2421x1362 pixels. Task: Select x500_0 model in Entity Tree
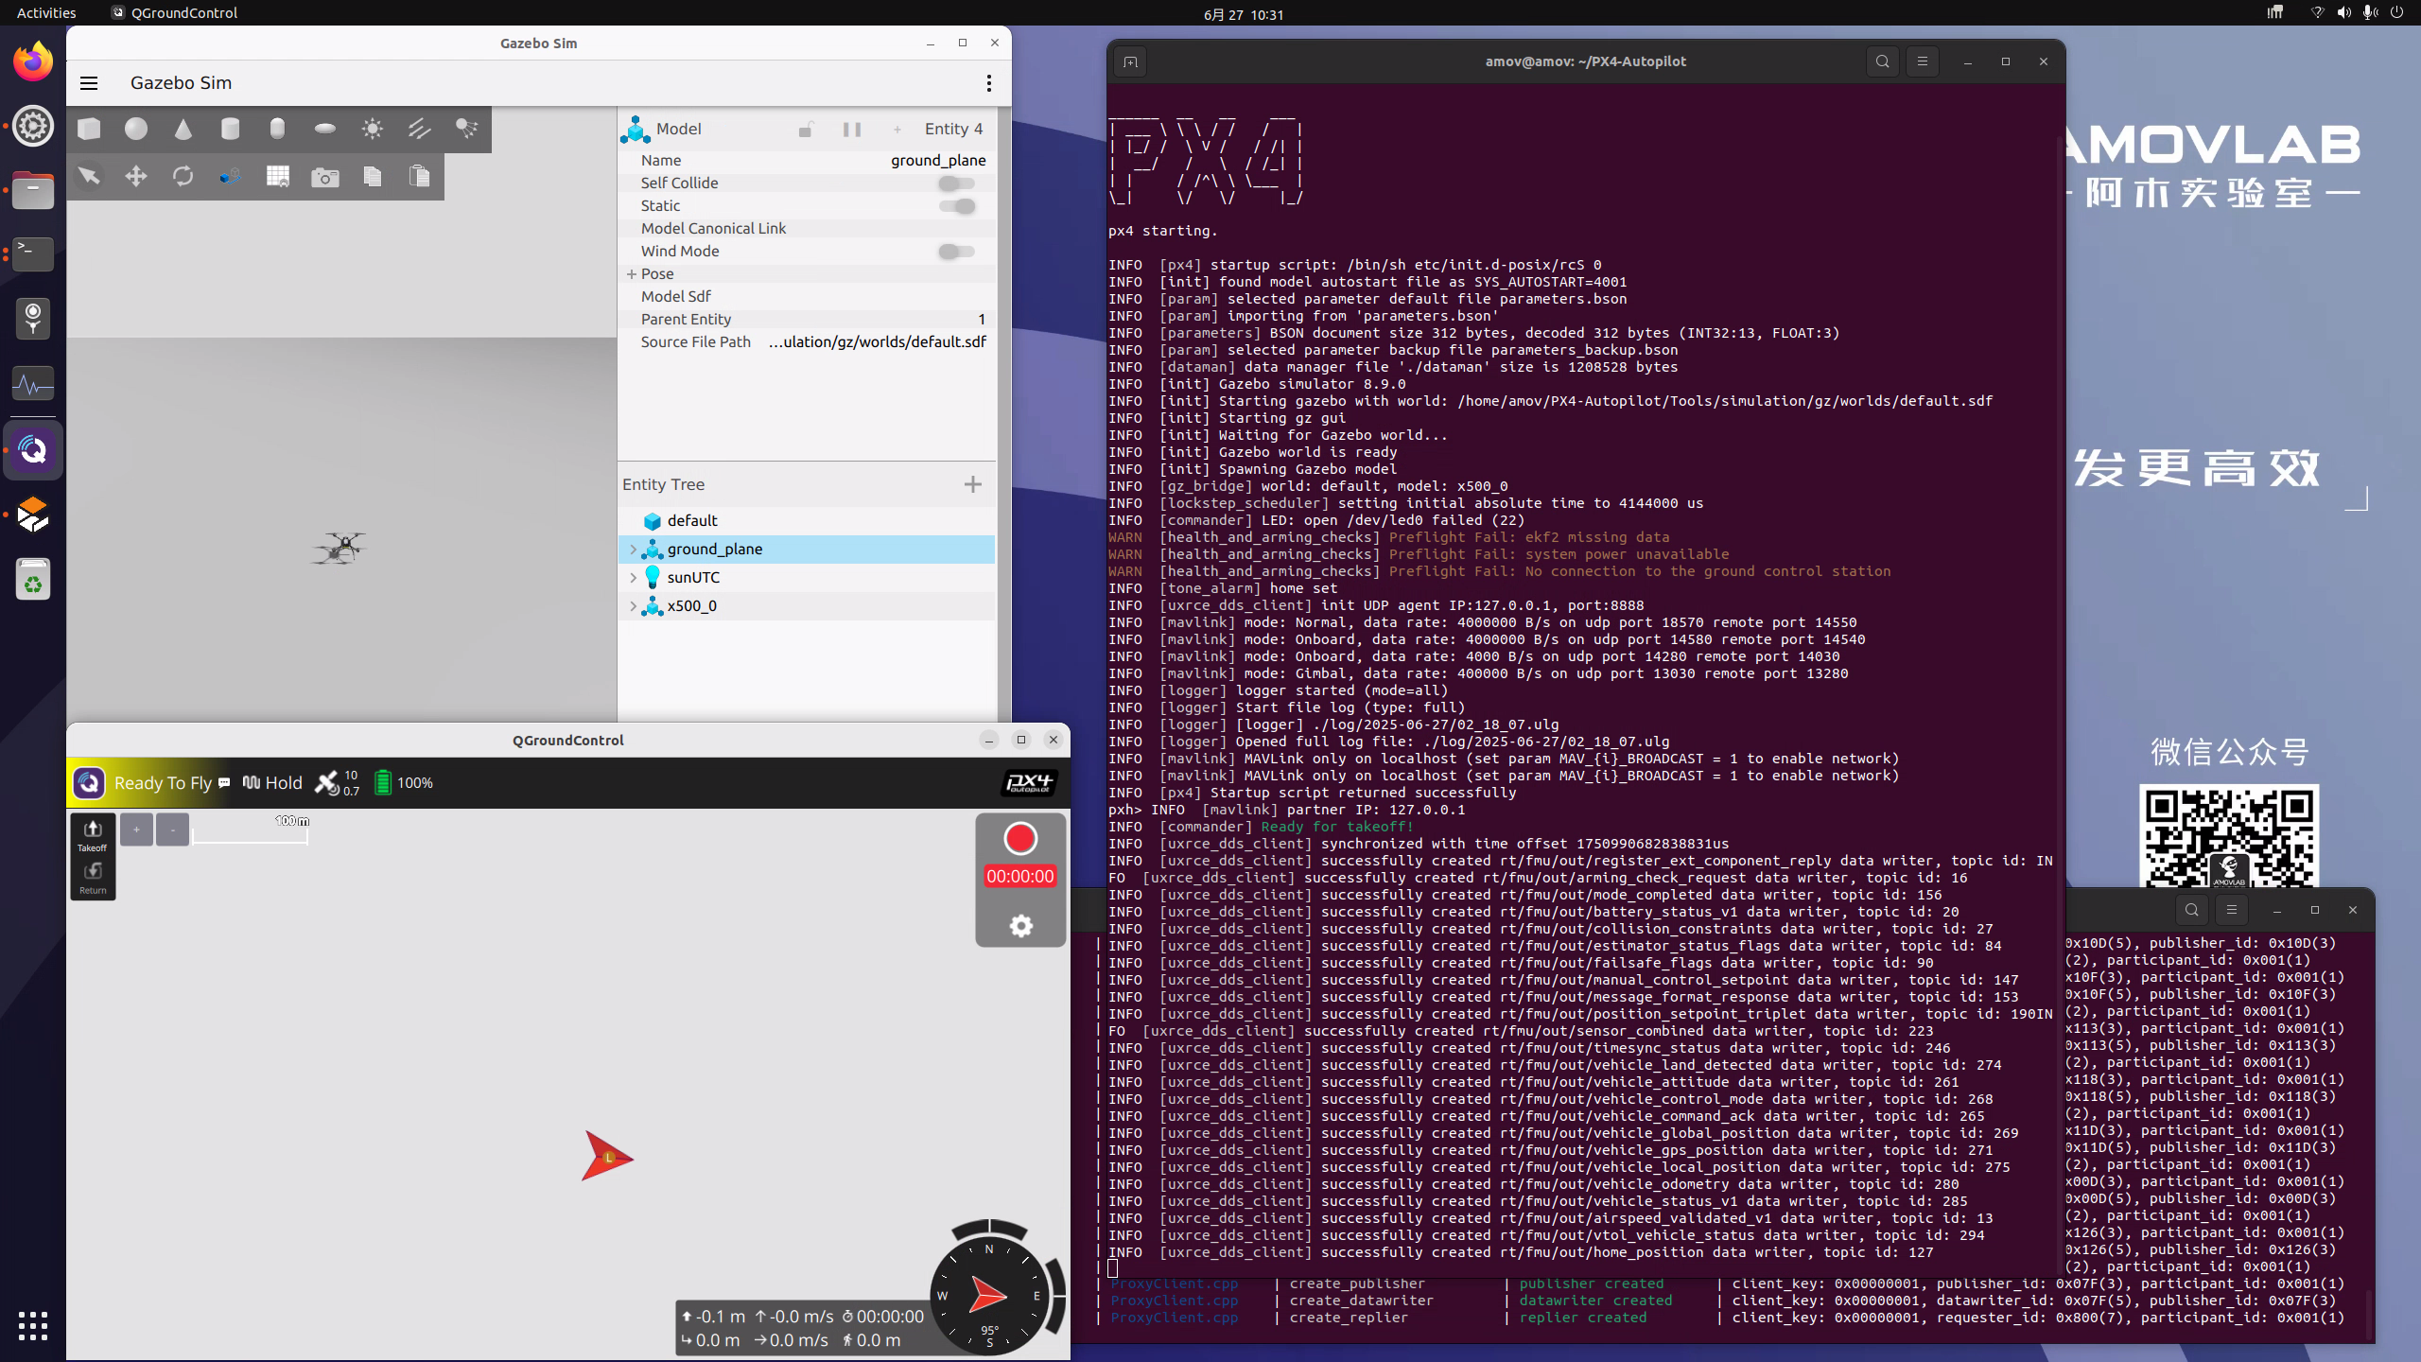coord(807,606)
